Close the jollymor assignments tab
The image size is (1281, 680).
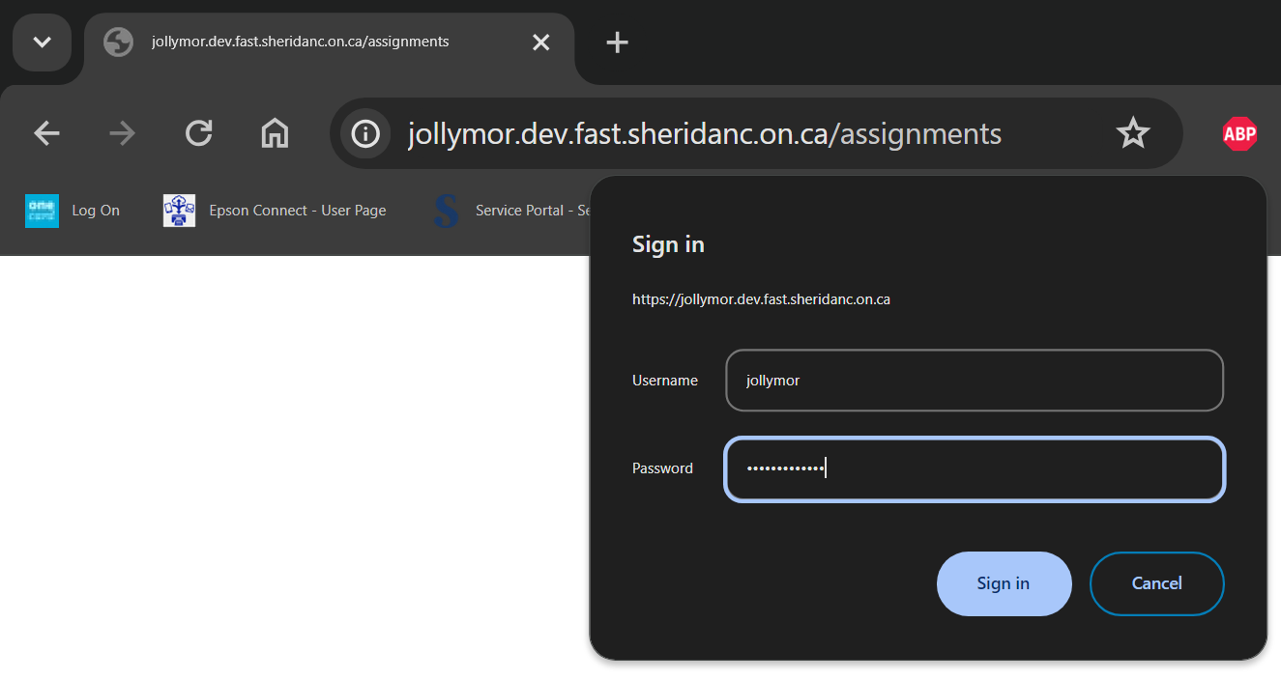540,42
